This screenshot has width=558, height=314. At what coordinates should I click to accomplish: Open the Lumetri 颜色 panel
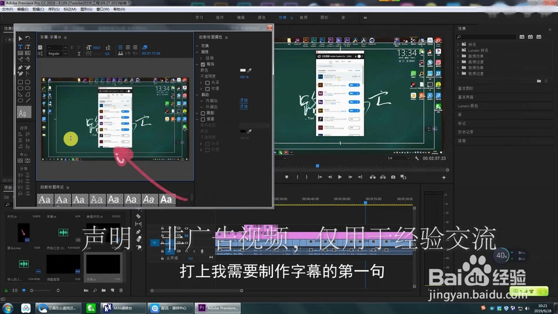[468, 106]
